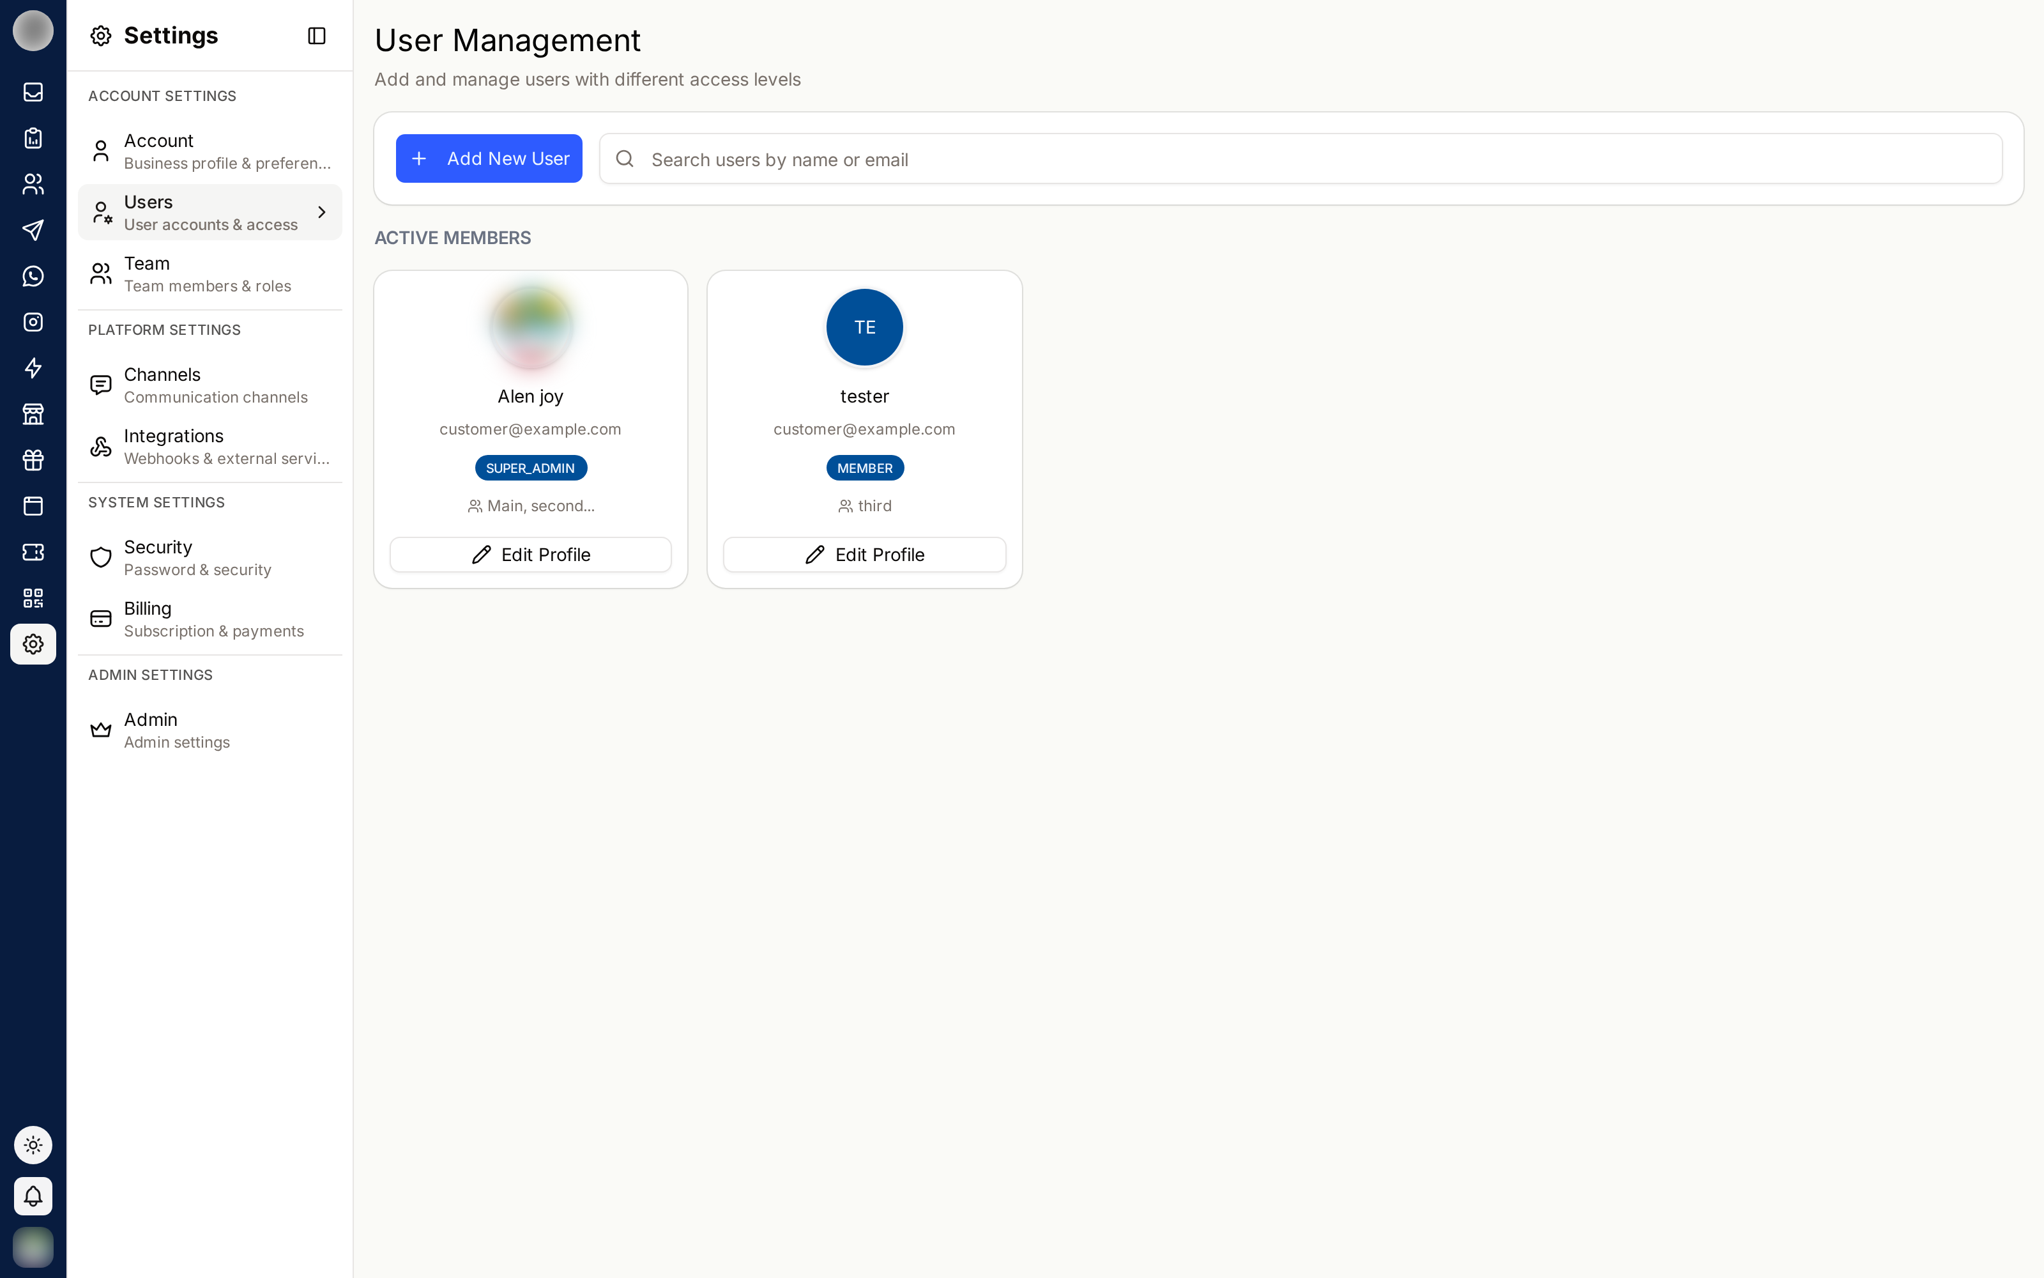Viewport: 2044px width, 1278px height.
Task: Focus the search users input field
Action: pyautogui.click(x=1300, y=159)
